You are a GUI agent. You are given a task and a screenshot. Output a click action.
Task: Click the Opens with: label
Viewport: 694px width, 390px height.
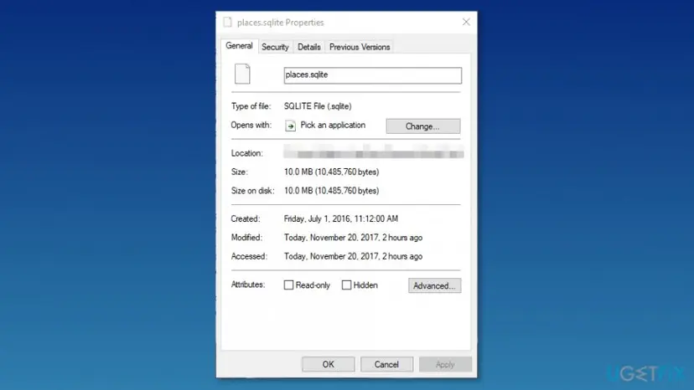251,126
